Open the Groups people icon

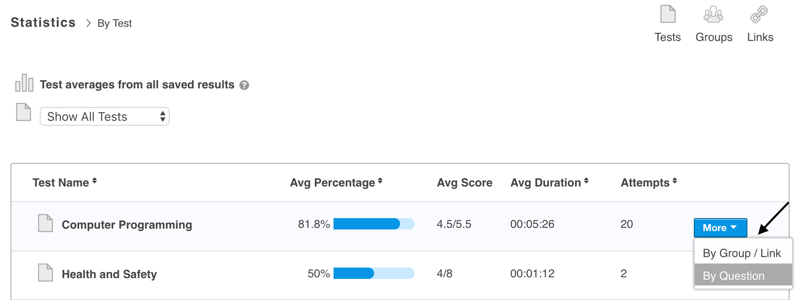click(x=713, y=15)
